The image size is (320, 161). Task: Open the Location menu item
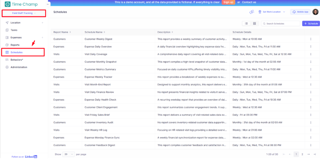(16, 23)
